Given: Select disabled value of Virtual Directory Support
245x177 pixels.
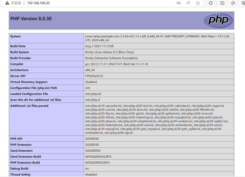Looking at the screenshot, I should pyautogui.click(x=91, y=82).
